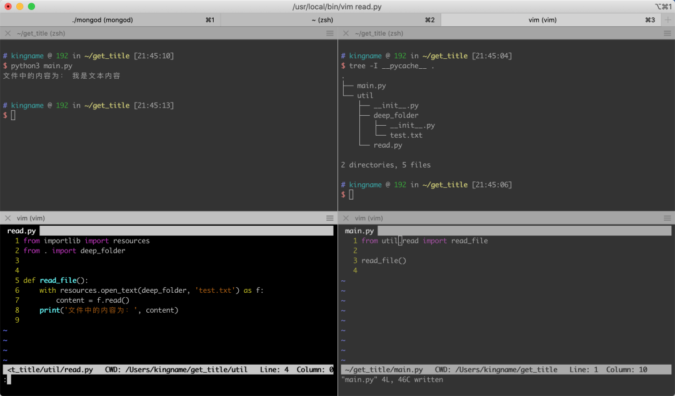Click the vim command prompt colon in read.py pane
The height and width of the screenshot is (396, 675).
coord(5,380)
